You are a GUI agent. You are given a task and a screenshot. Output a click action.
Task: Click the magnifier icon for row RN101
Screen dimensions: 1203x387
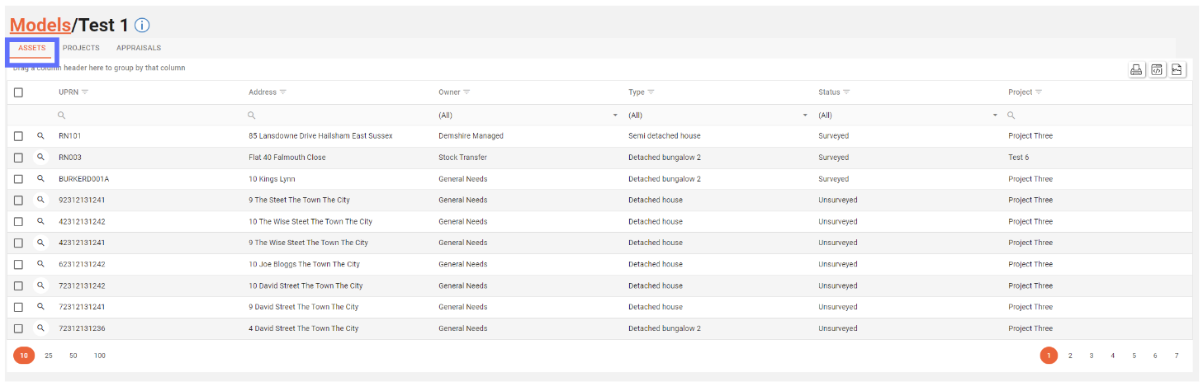point(40,135)
